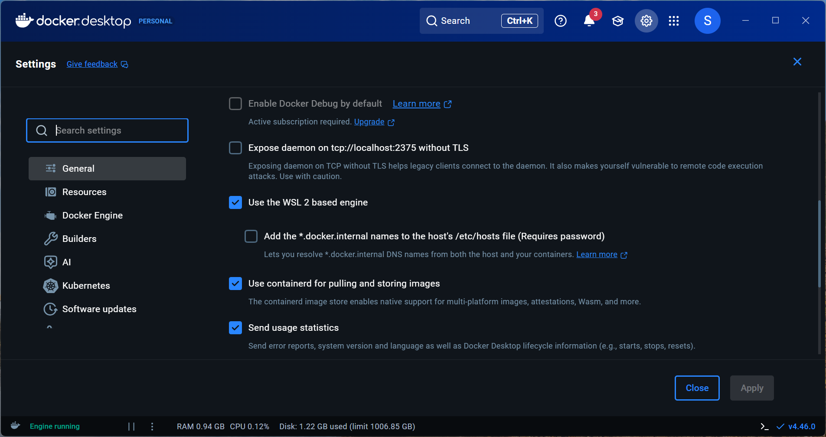Viewport: 826px width, 437px height.
Task: Focus the Search settings input field
Action: pos(107,130)
